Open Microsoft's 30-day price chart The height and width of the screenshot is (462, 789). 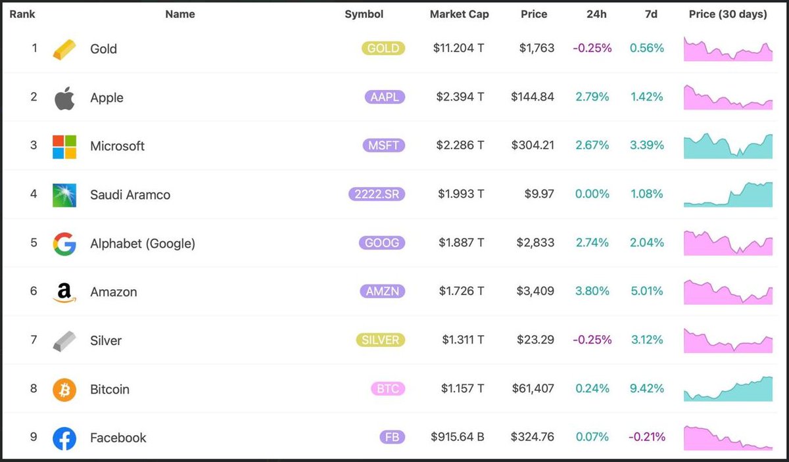[729, 146]
